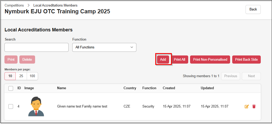Click the red trash delete icon
This screenshot has height=124, width=272.
point(254,106)
